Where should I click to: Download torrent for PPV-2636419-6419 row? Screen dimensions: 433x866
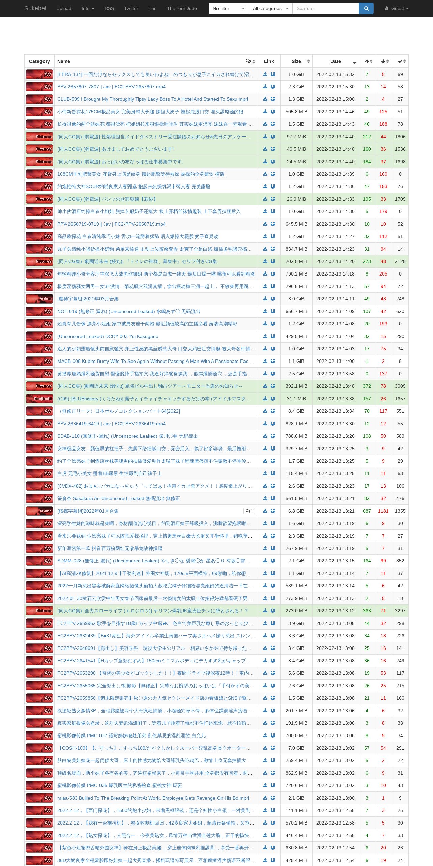pos(265,424)
